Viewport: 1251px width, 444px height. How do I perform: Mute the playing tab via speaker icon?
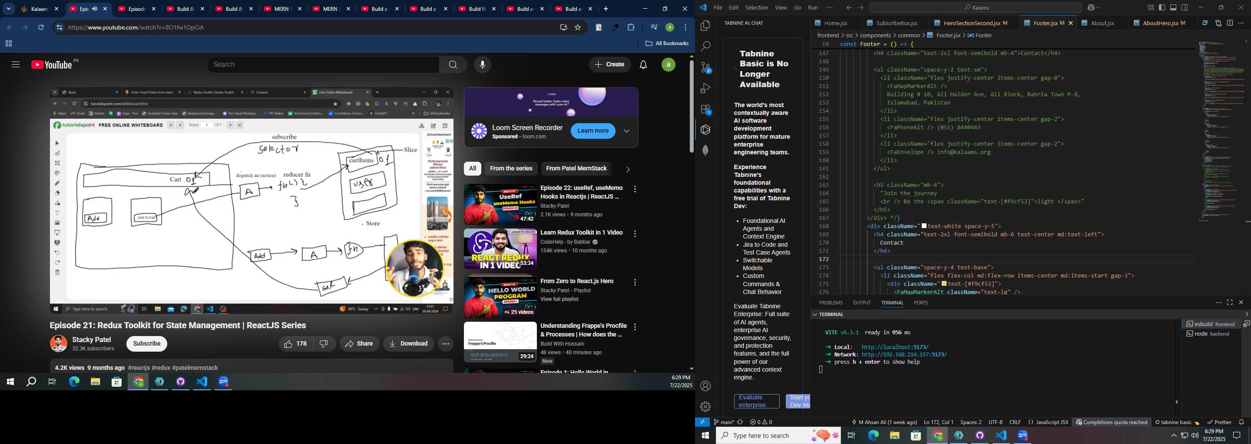pos(95,9)
